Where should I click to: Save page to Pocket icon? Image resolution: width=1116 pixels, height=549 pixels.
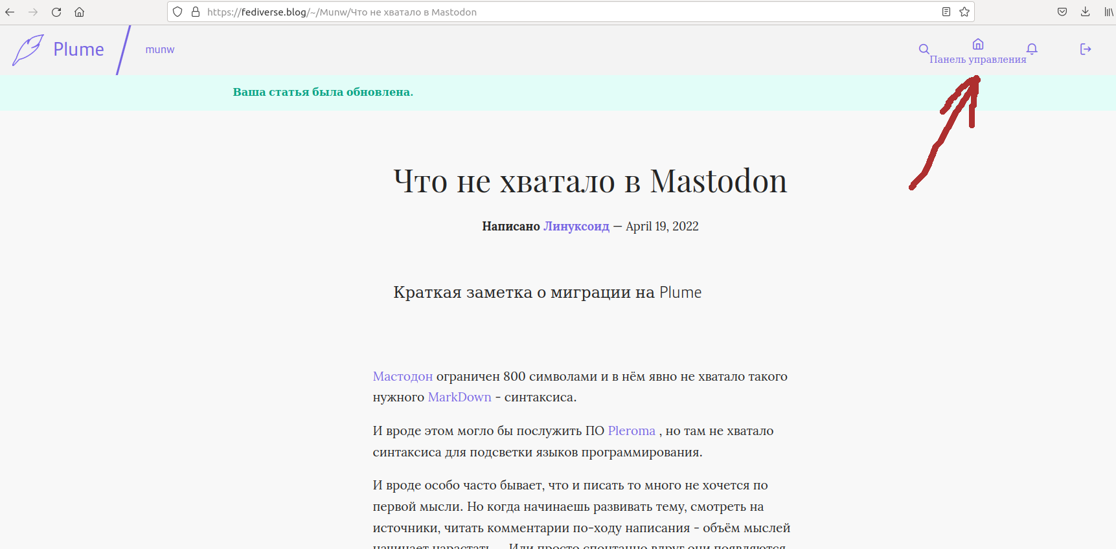pos(1062,12)
